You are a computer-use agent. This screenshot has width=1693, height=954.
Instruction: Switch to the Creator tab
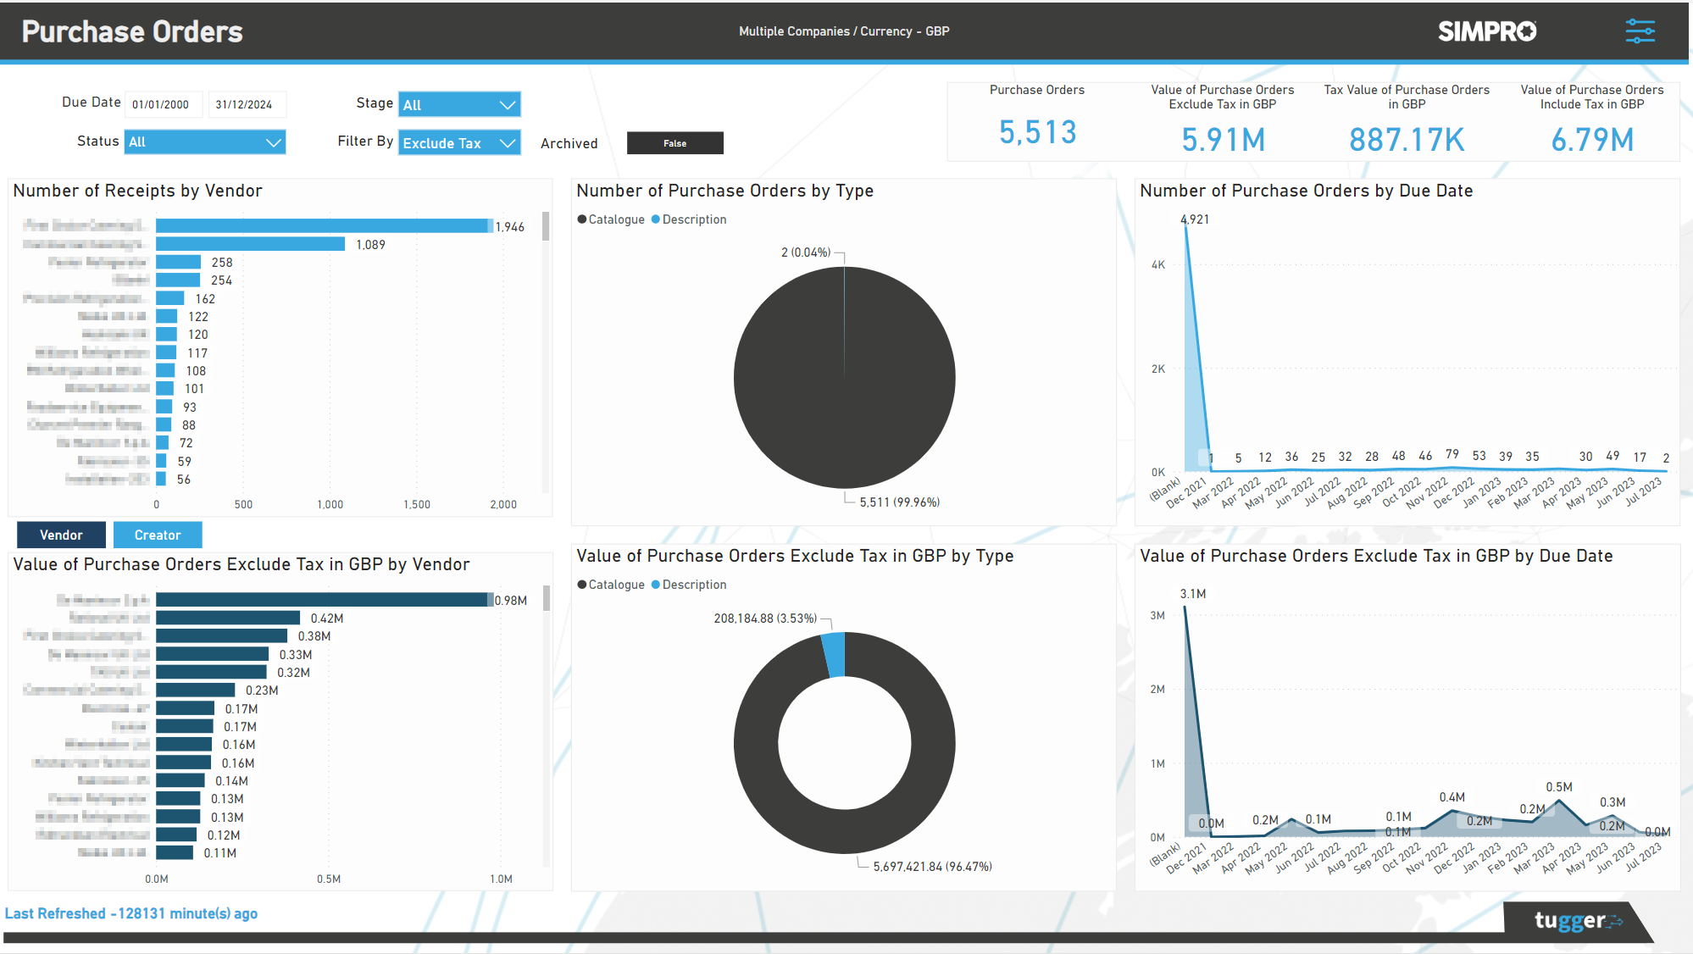[x=158, y=535]
